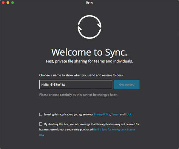Screen dimensions: 179x149
Task: Click the Get started button
Action: click(126, 85)
